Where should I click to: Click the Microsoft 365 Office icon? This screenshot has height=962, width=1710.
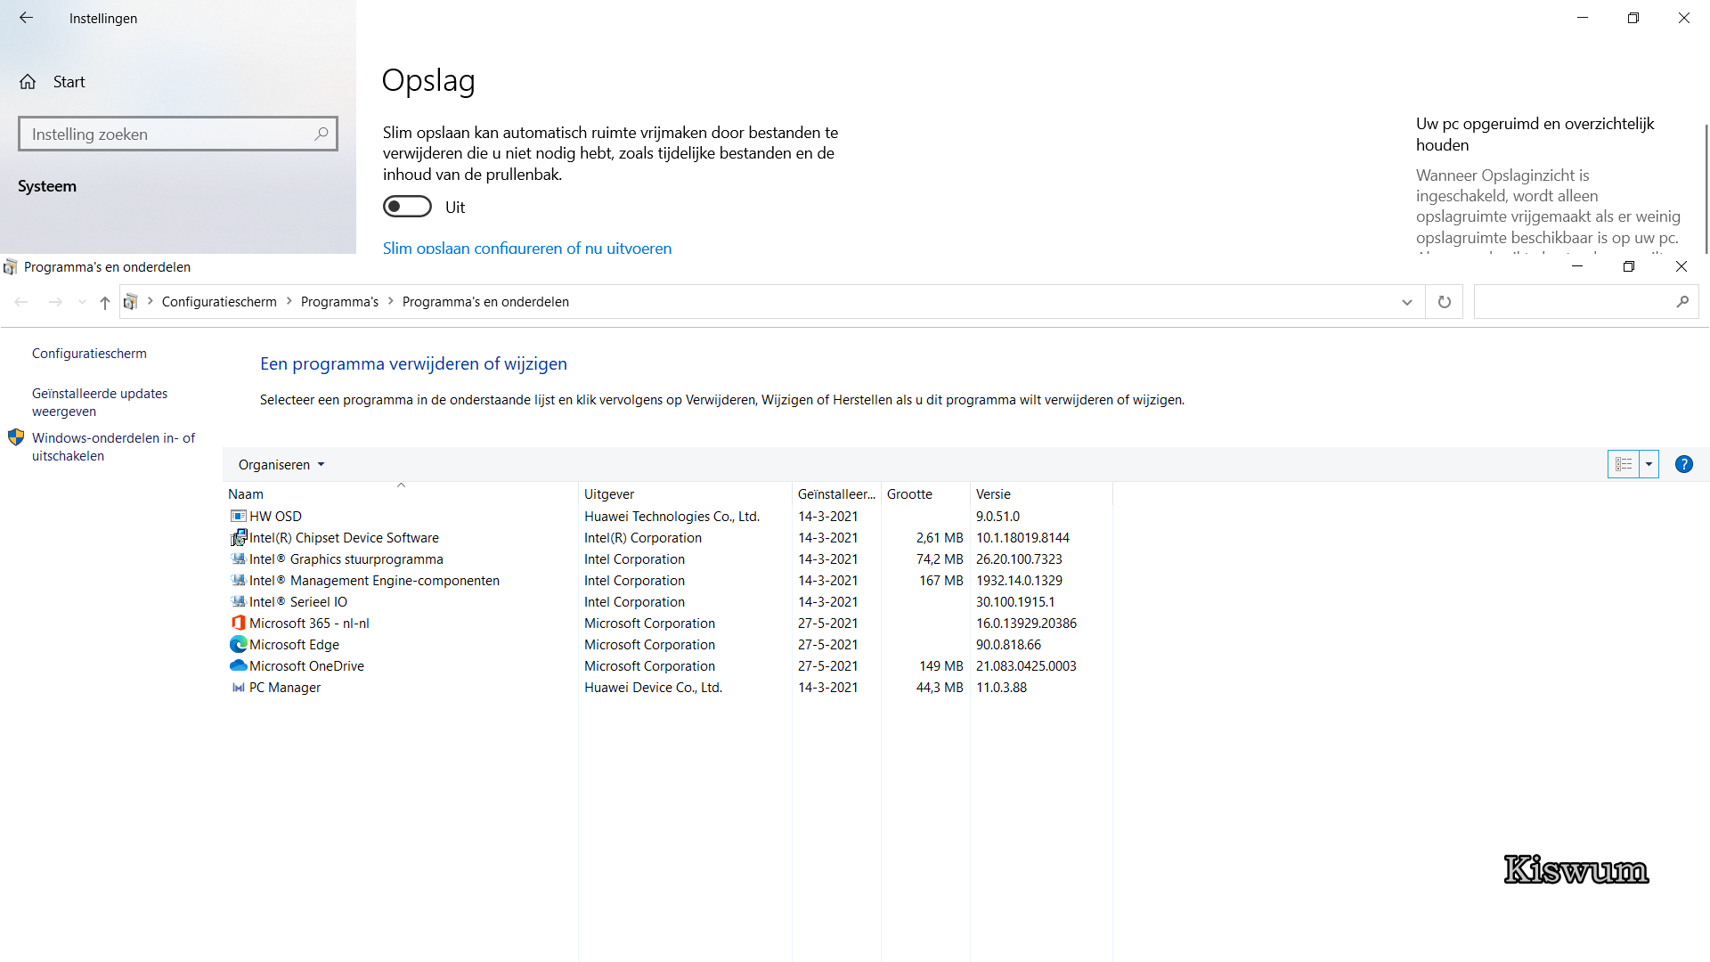[238, 623]
